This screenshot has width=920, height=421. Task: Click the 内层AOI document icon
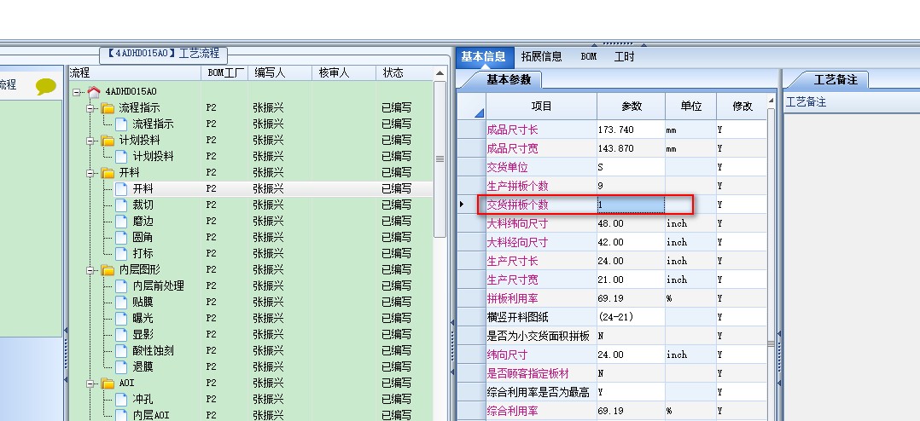point(121,415)
